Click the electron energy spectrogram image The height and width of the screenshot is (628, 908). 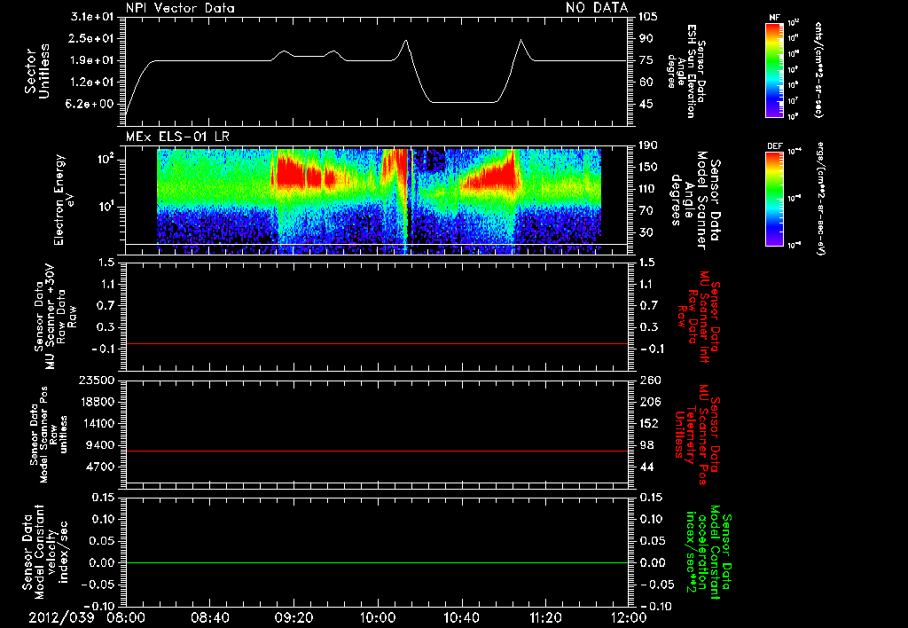[379, 201]
